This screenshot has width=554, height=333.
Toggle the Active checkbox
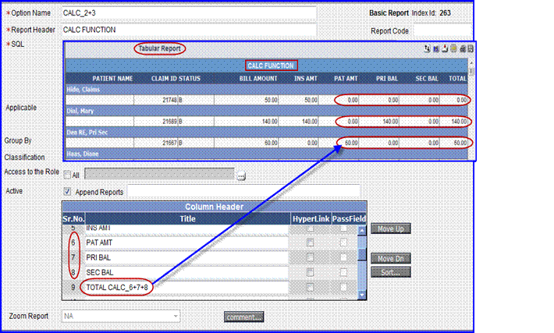67,191
